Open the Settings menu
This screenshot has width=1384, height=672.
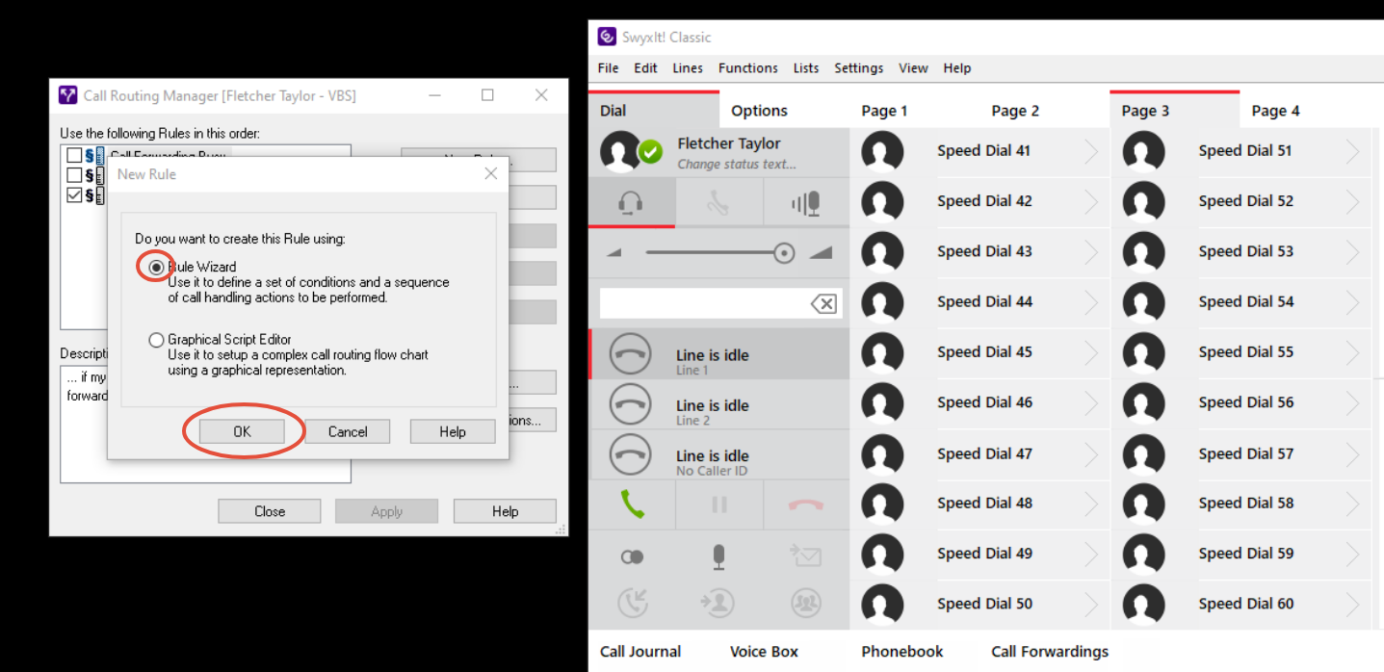pos(858,68)
